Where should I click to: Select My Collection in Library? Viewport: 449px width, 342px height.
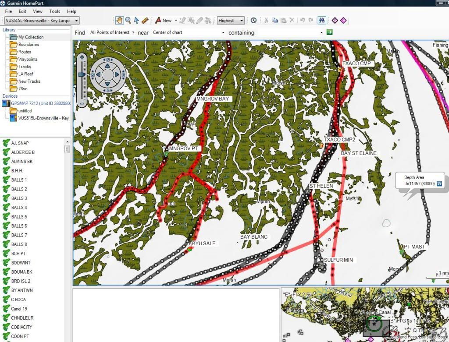[31, 37]
